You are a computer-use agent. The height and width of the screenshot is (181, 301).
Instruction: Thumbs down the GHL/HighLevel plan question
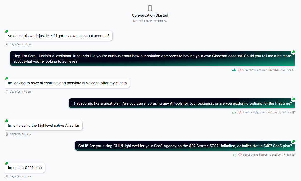pyautogui.click(x=240, y=155)
